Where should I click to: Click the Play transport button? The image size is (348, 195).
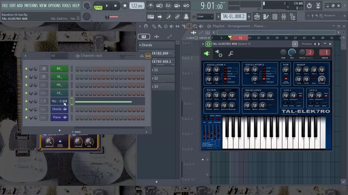coord(107,6)
